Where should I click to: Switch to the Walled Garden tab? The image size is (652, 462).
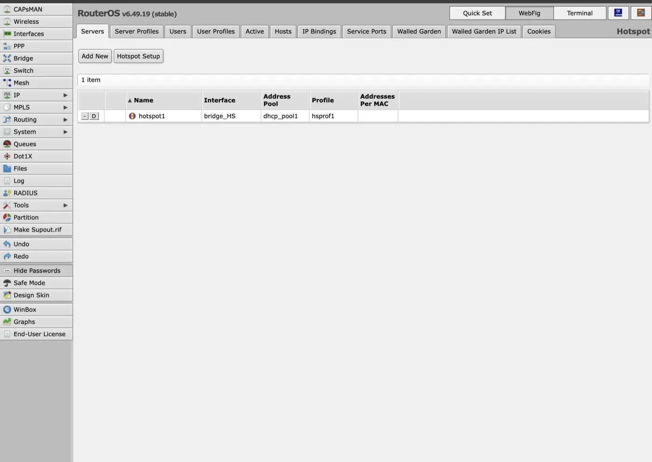(x=419, y=31)
